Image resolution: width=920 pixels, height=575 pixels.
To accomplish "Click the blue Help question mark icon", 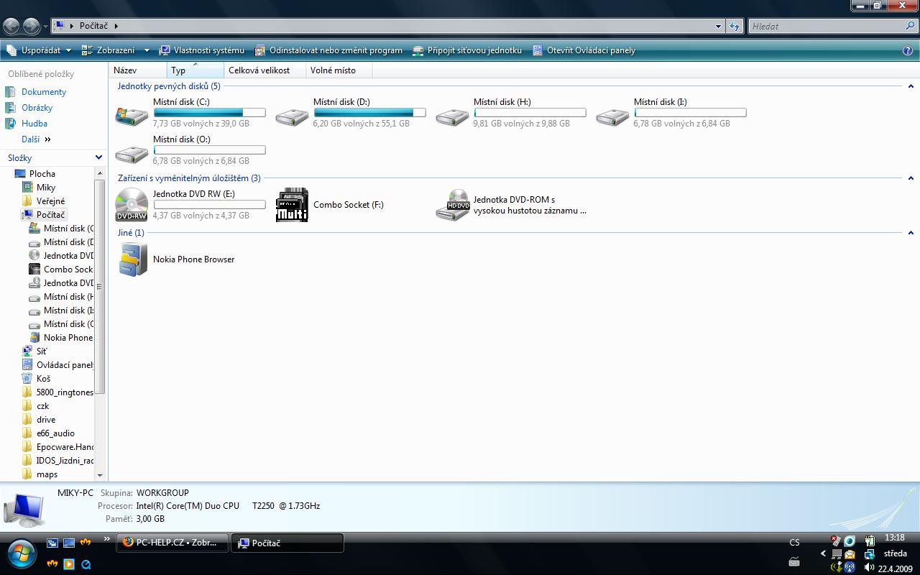I will pos(908,50).
